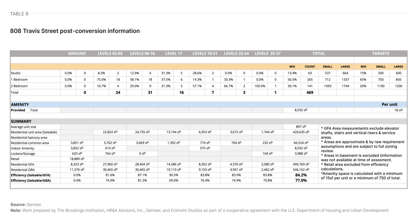Select the 84.2% total efficiency value

pyautogui.click(x=301, y=175)
